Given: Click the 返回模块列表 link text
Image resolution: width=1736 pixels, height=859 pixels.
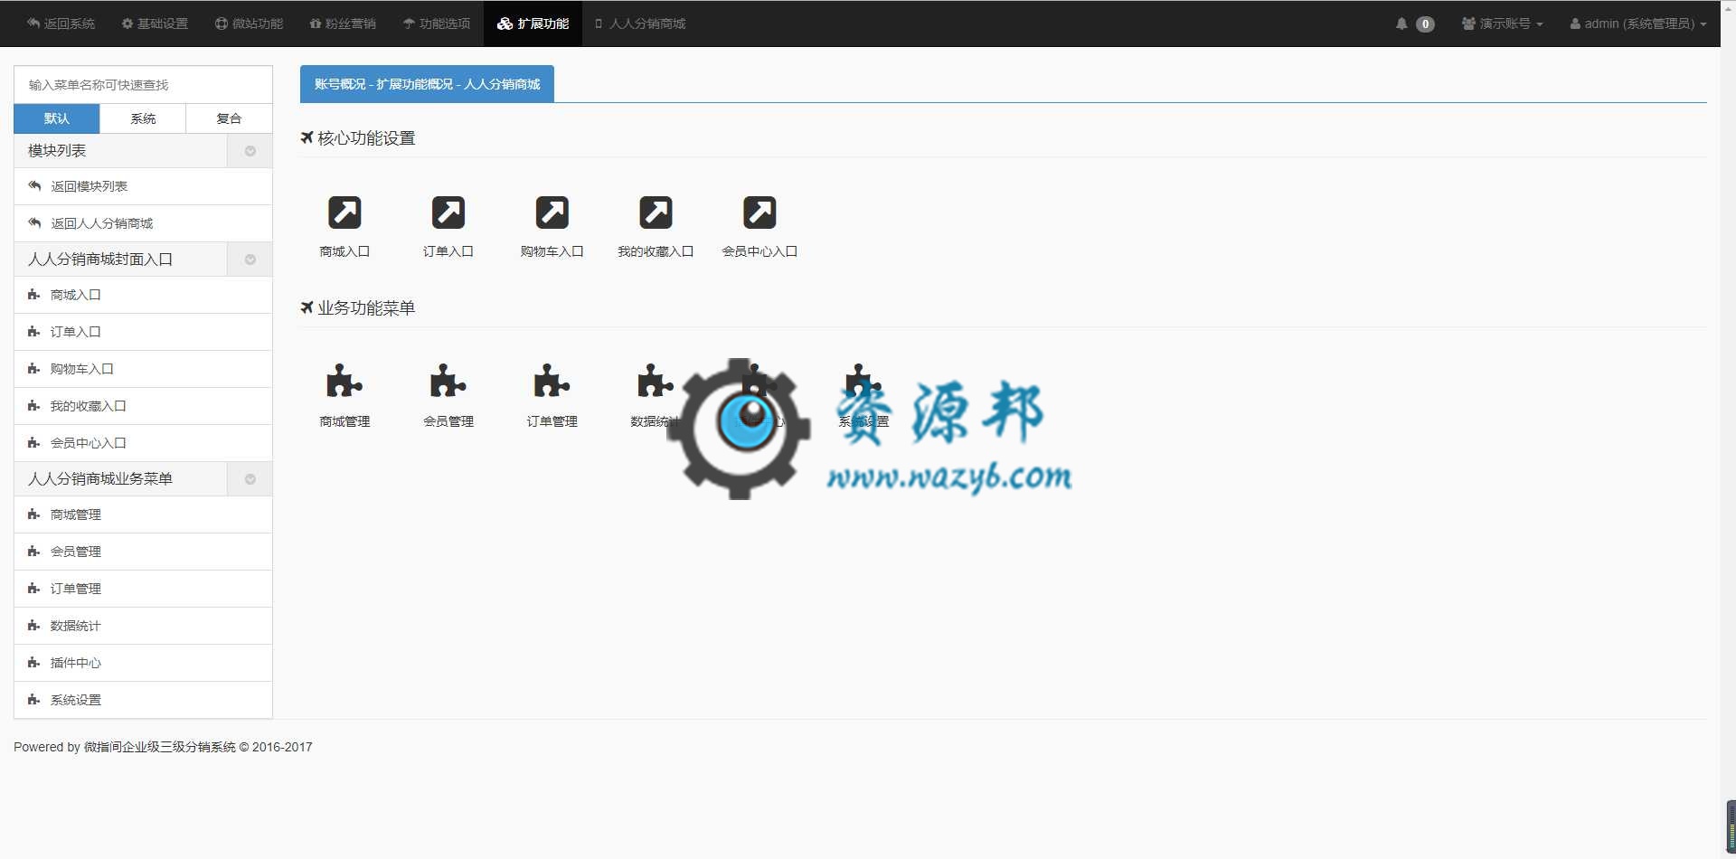Looking at the screenshot, I should [89, 186].
